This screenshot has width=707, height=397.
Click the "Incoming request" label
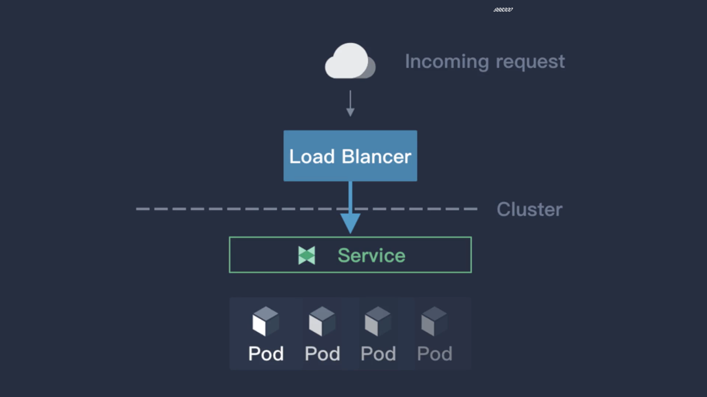point(485,62)
